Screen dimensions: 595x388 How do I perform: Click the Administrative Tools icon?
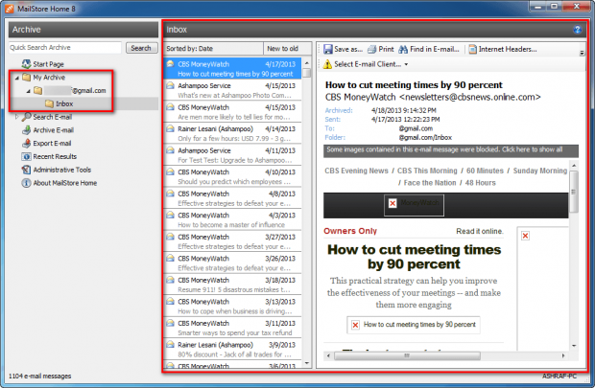26,170
